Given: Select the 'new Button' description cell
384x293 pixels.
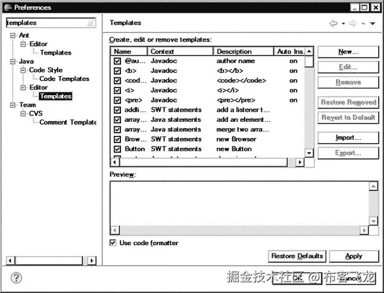Looking at the screenshot, I should coord(234,149).
